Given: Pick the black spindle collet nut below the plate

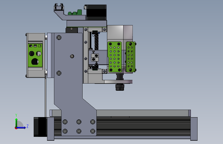Looking at the screenshot, I should tap(120, 87).
